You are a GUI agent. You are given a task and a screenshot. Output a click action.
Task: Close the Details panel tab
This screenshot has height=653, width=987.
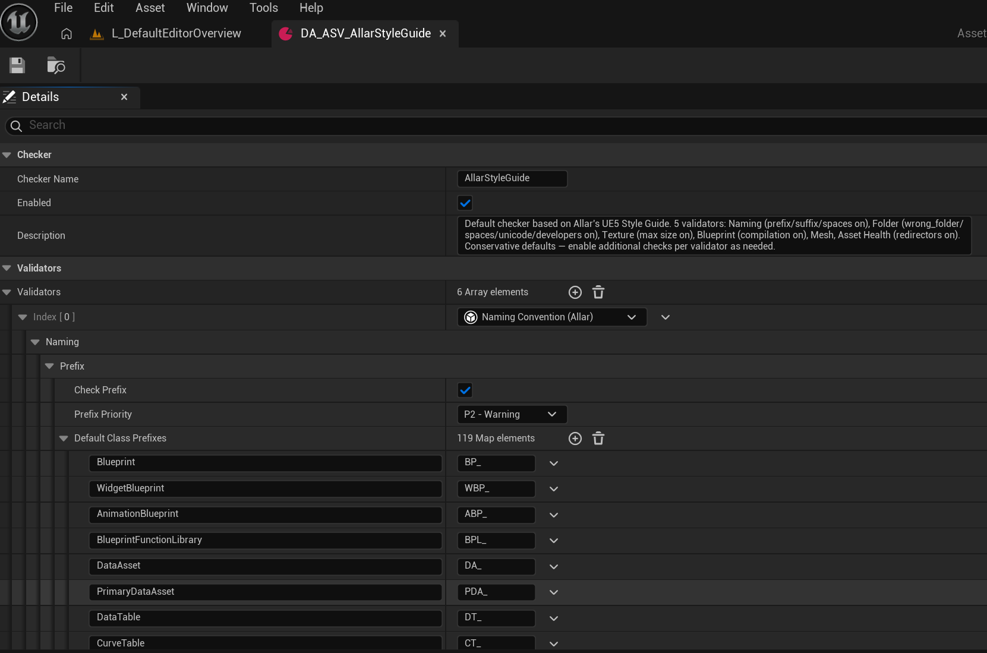pos(124,97)
